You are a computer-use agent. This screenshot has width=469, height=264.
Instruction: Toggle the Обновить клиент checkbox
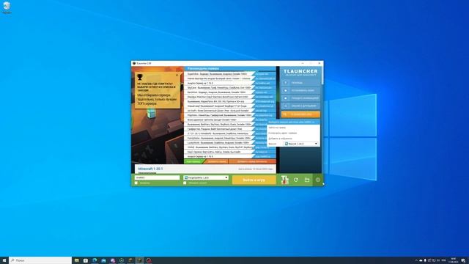(x=185, y=183)
